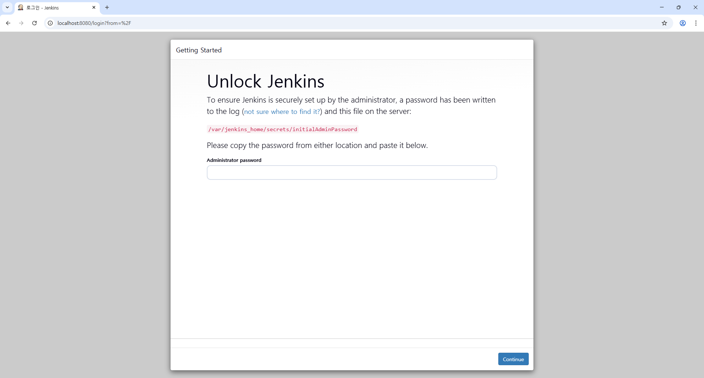
Task: Minimize the Chrome window
Action: [662, 7]
